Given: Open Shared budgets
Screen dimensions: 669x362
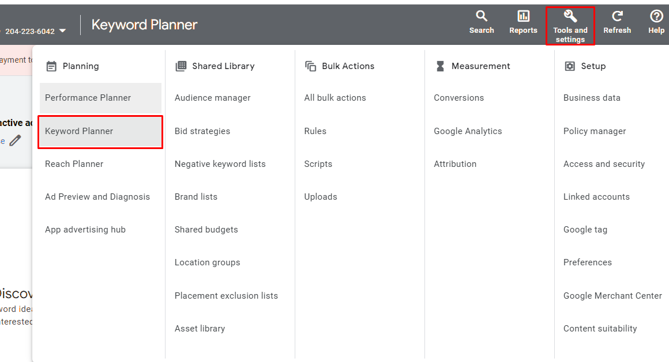Looking at the screenshot, I should pyautogui.click(x=206, y=230).
